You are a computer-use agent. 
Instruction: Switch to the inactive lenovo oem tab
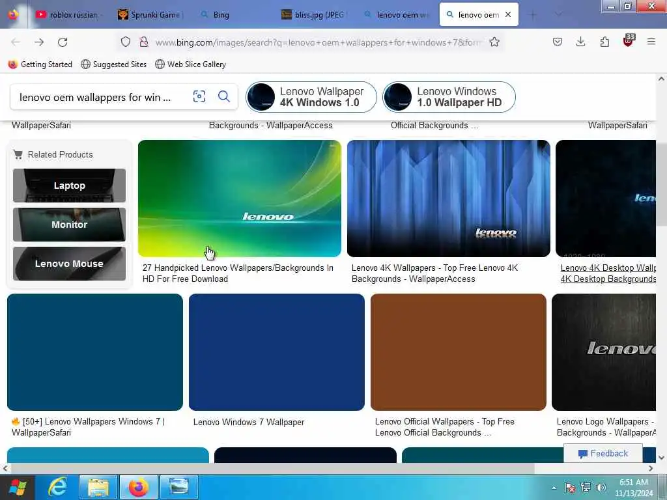[397, 15]
